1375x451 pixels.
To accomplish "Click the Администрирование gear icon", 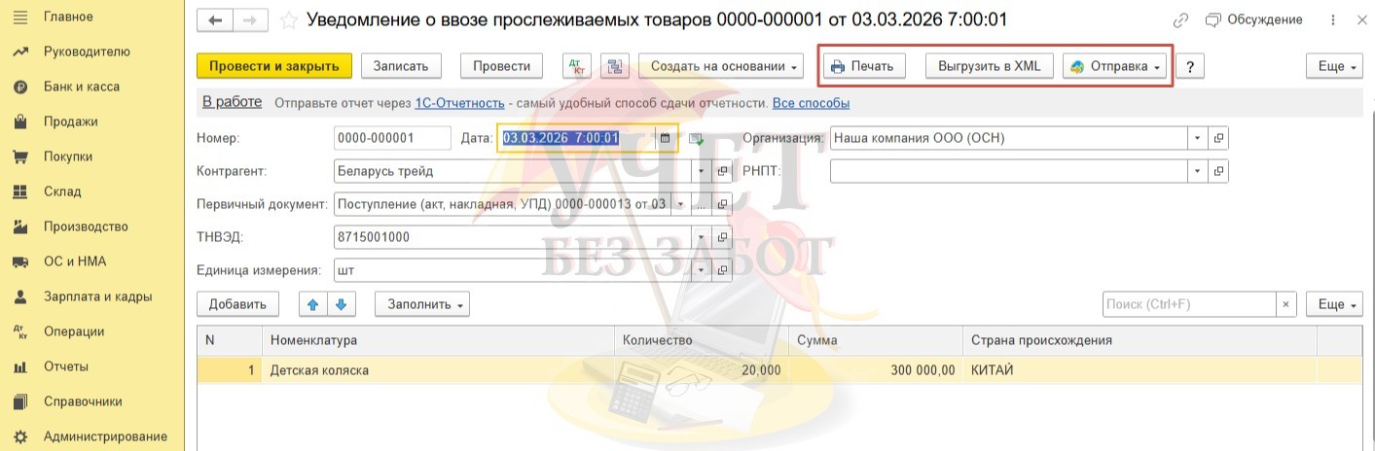I will tap(19, 436).
